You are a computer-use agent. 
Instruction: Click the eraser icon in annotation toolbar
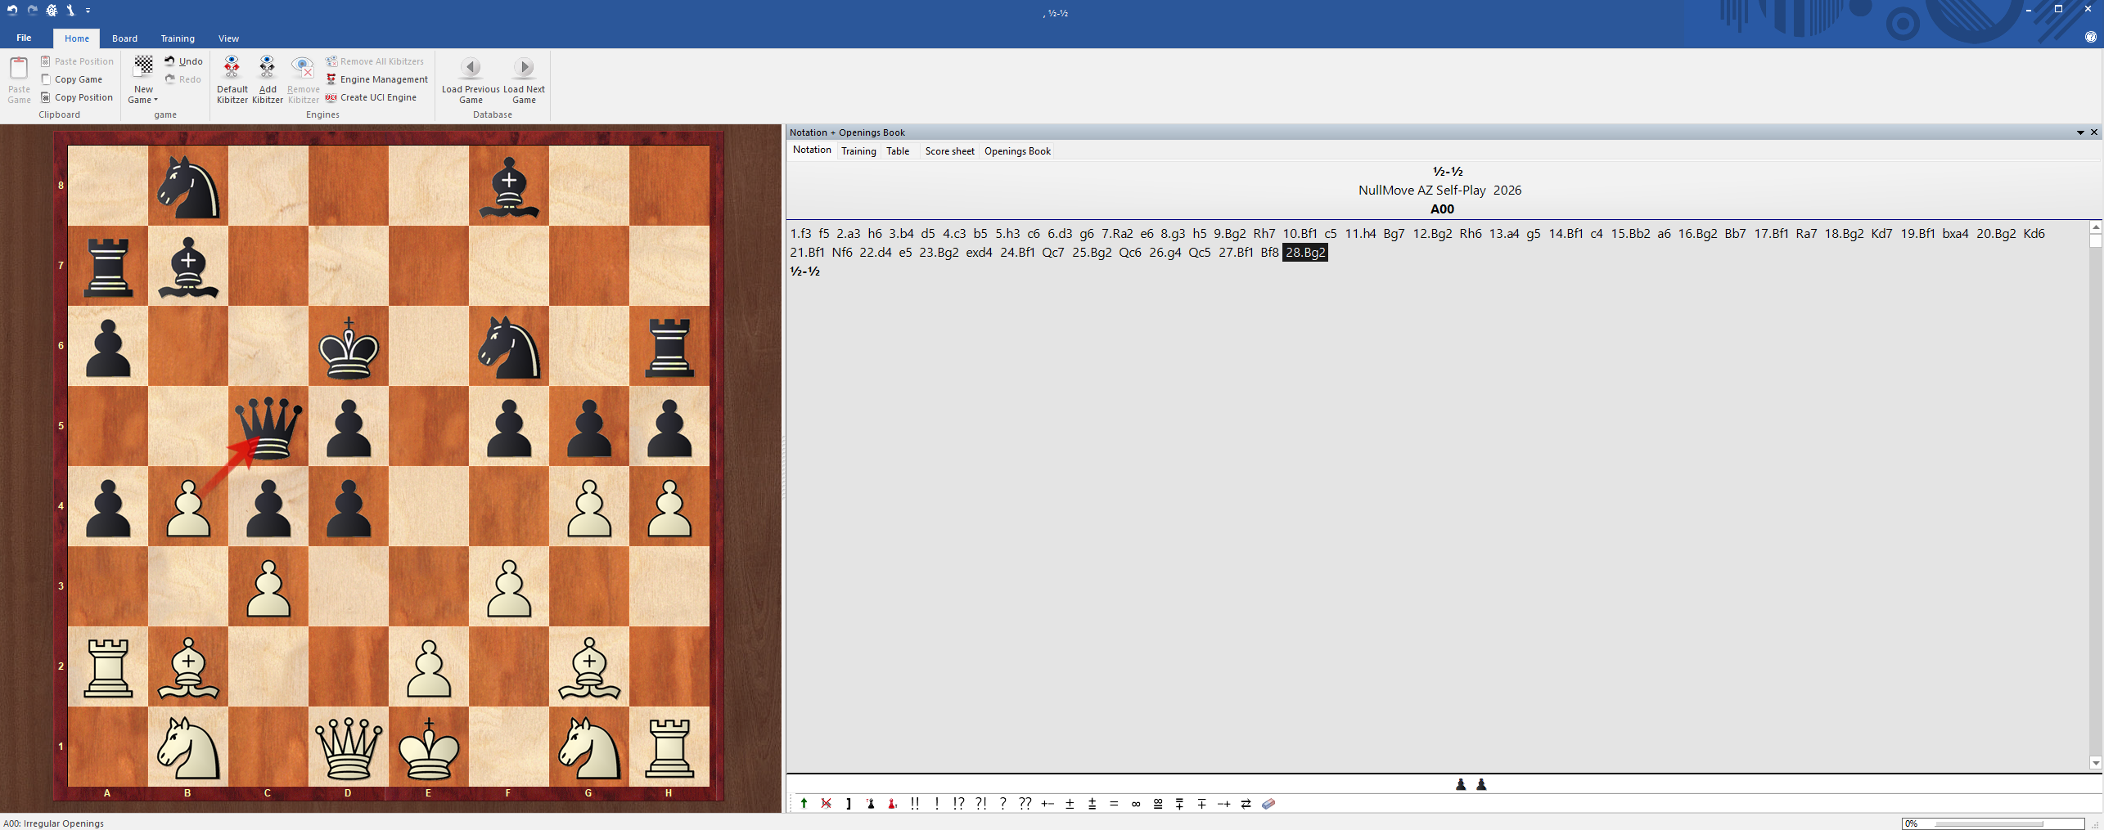click(x=1268, y=804)
